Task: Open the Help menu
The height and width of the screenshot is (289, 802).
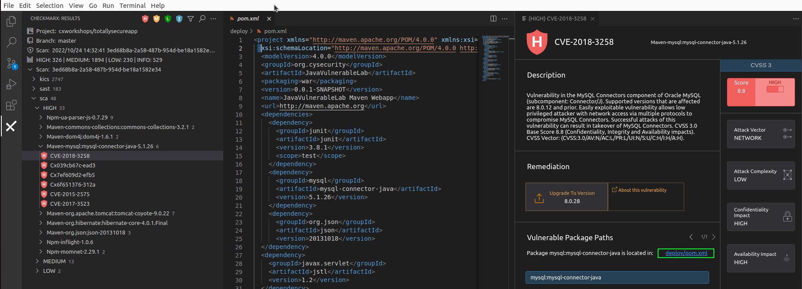Action: pyautogui.click(x=158, y=5)
